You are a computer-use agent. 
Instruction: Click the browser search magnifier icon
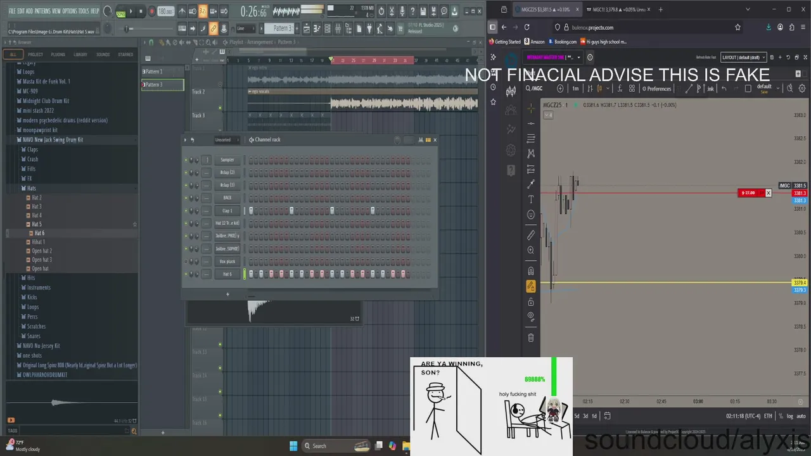tap(134, 431)
